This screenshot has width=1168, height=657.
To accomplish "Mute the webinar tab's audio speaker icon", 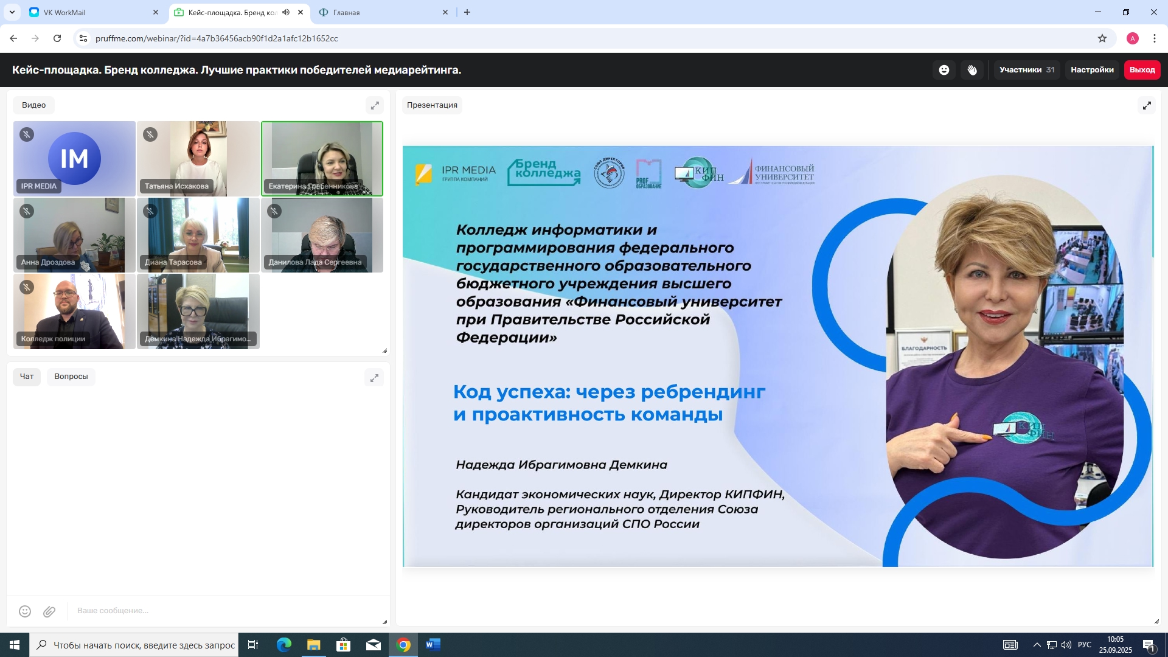I will tap(286, 12).
